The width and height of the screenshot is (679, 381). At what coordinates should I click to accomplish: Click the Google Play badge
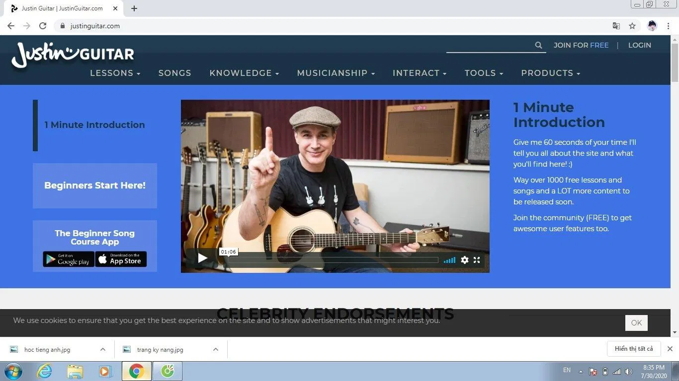click(x=68, y=259)
